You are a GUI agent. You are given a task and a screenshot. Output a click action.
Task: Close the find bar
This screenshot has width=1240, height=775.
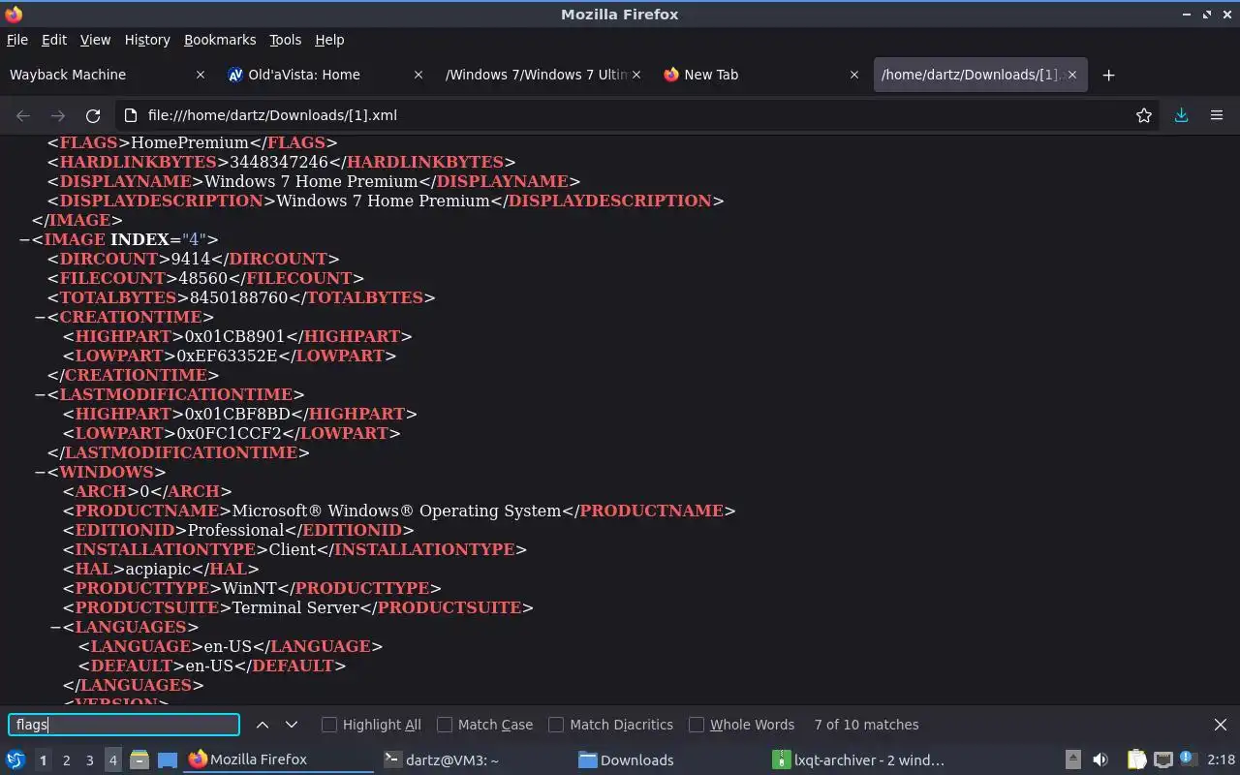(1221, 725)
